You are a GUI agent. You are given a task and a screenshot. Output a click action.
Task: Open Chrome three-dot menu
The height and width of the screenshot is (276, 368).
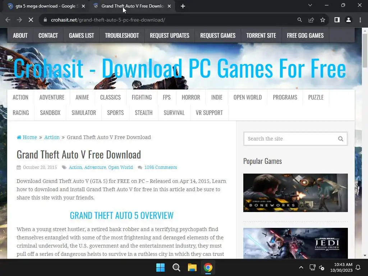[360, 20]
